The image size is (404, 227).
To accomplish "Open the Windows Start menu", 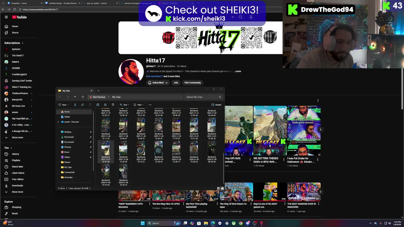I will click(143, 223).
